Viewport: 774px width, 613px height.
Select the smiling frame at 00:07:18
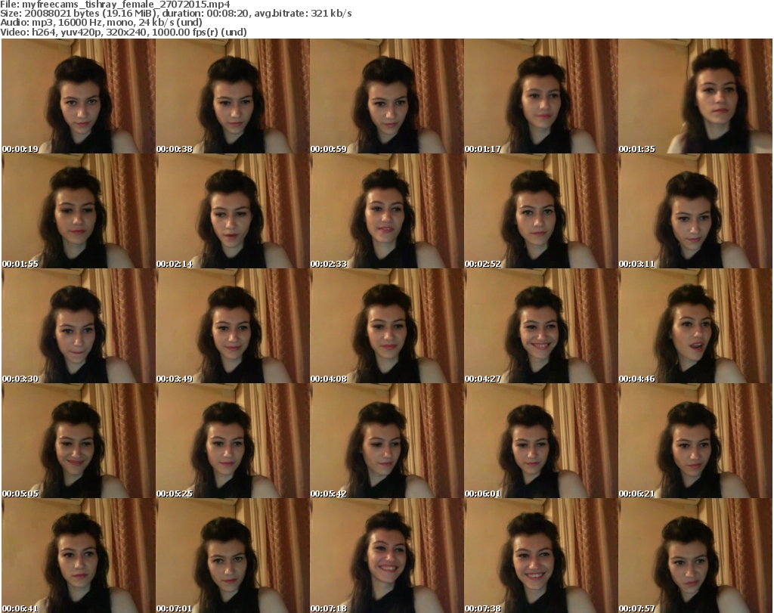386,556
